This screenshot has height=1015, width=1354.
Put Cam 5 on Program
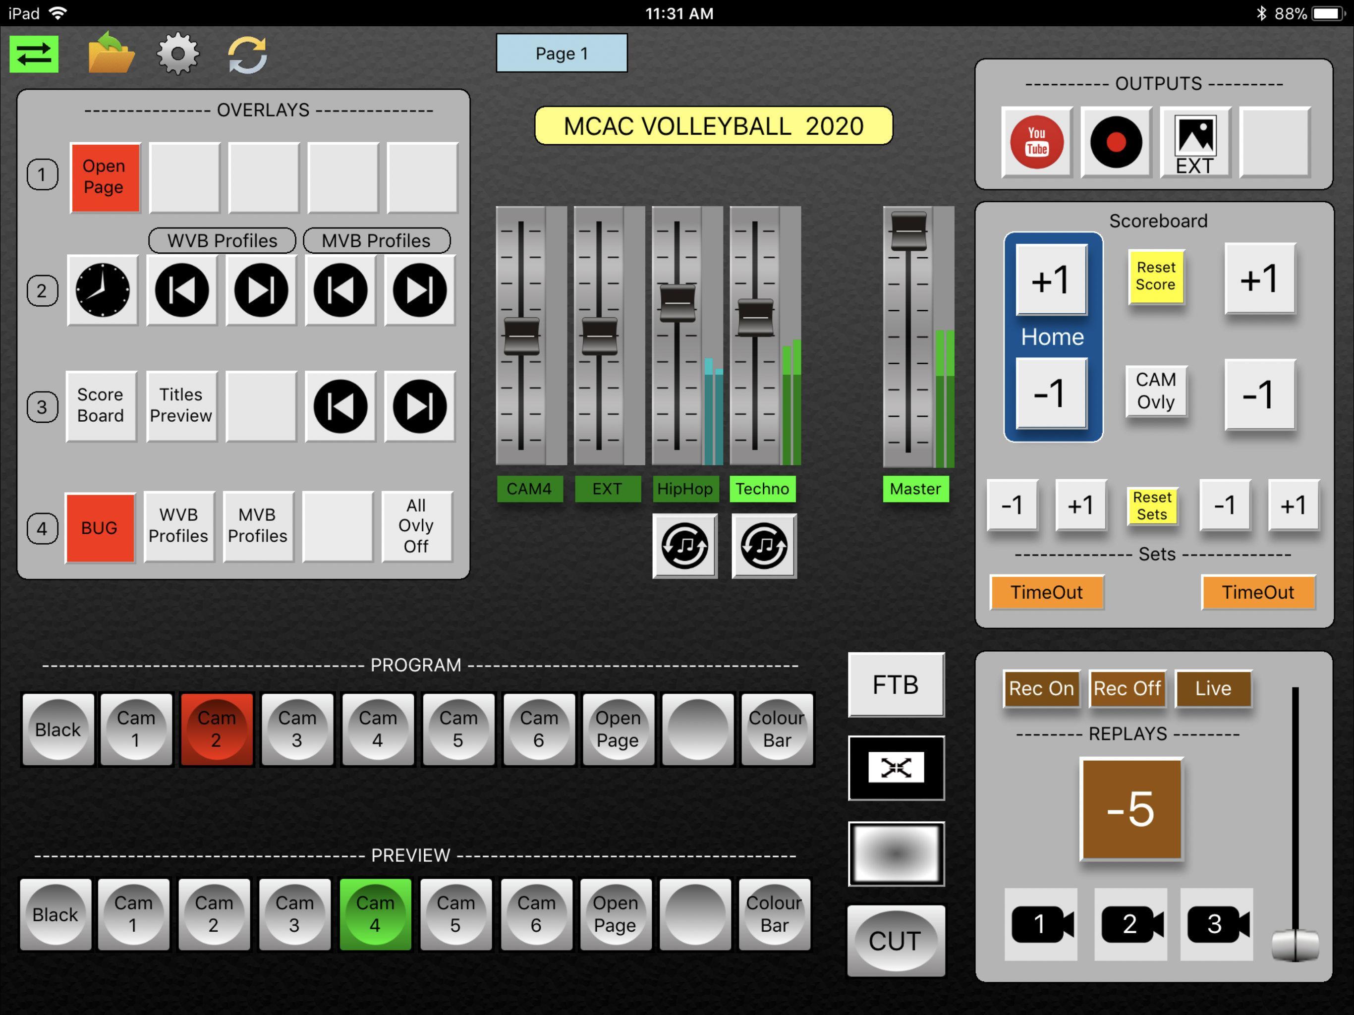[x=458, y=729]
